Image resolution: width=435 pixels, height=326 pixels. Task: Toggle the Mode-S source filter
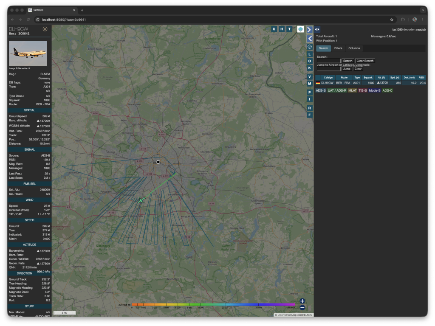pos(375,90)
